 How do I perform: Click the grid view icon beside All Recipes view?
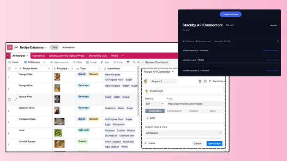(x=25, y=62)
